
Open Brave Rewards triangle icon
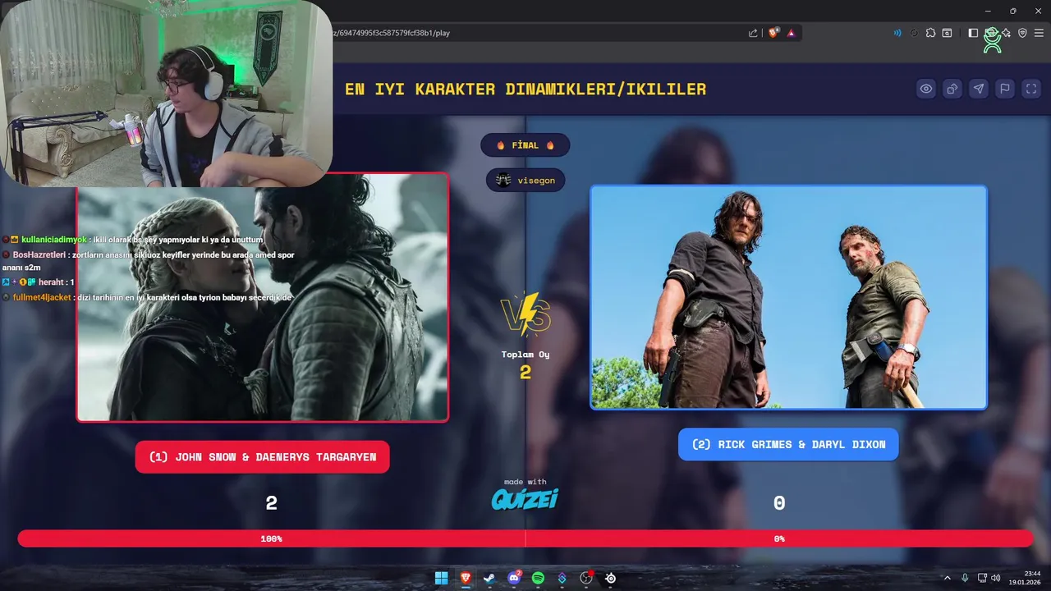pos(791,33)
